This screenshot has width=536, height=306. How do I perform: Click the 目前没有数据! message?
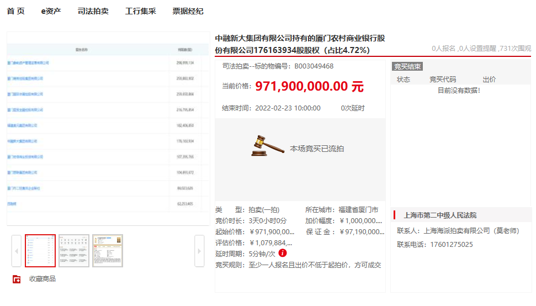[x=459, y=90]
